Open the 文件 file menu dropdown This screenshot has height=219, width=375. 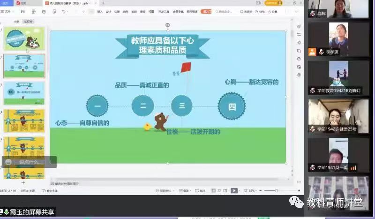(8, 12)
